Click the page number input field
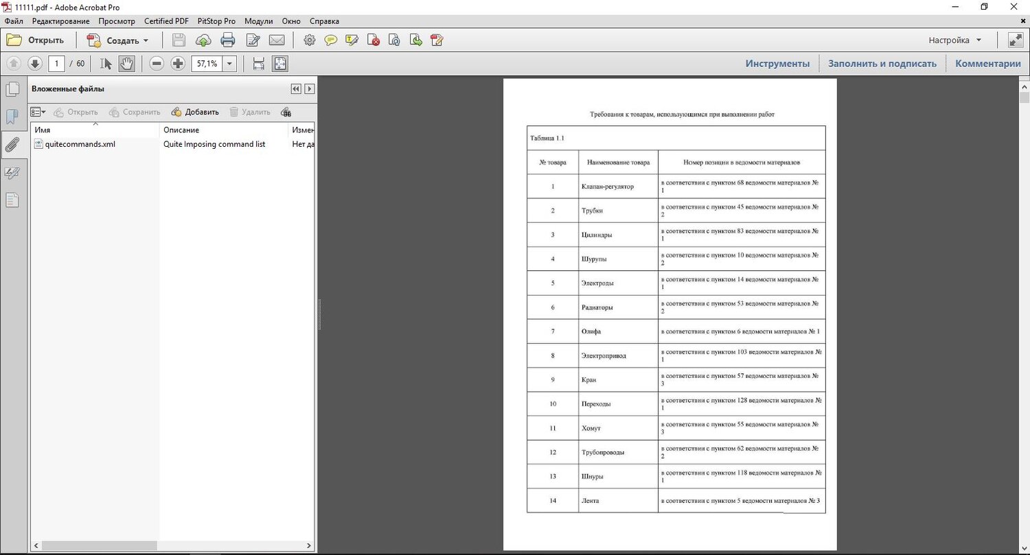The image size is (1030, 555). coord(56,64)
